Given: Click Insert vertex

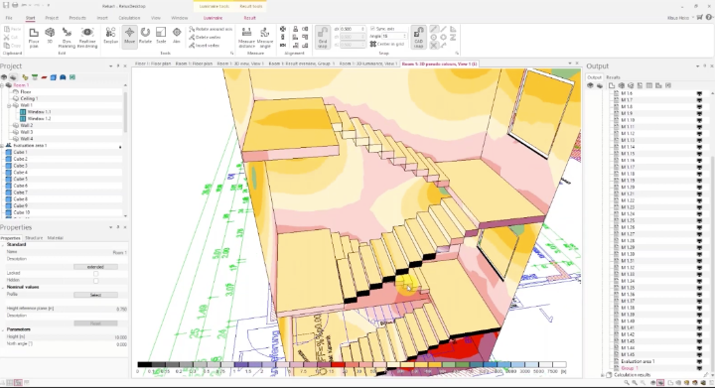Looking at the screenshot, I should click(x=204, y=46).
